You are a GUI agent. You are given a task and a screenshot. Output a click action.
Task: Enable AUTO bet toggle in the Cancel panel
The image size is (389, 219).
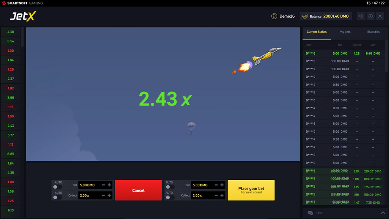[x=57, y=187]
